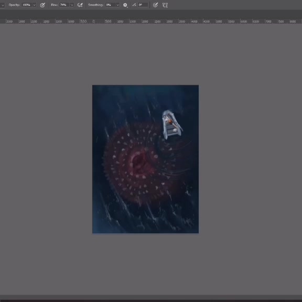This screenshot has width=302, height=302.
Task: Click the Flow percentage field
Action: click(64, 5)
